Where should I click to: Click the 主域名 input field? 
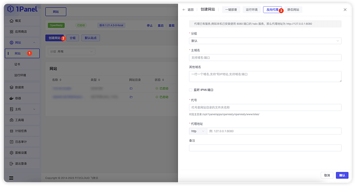click(265, 58)
